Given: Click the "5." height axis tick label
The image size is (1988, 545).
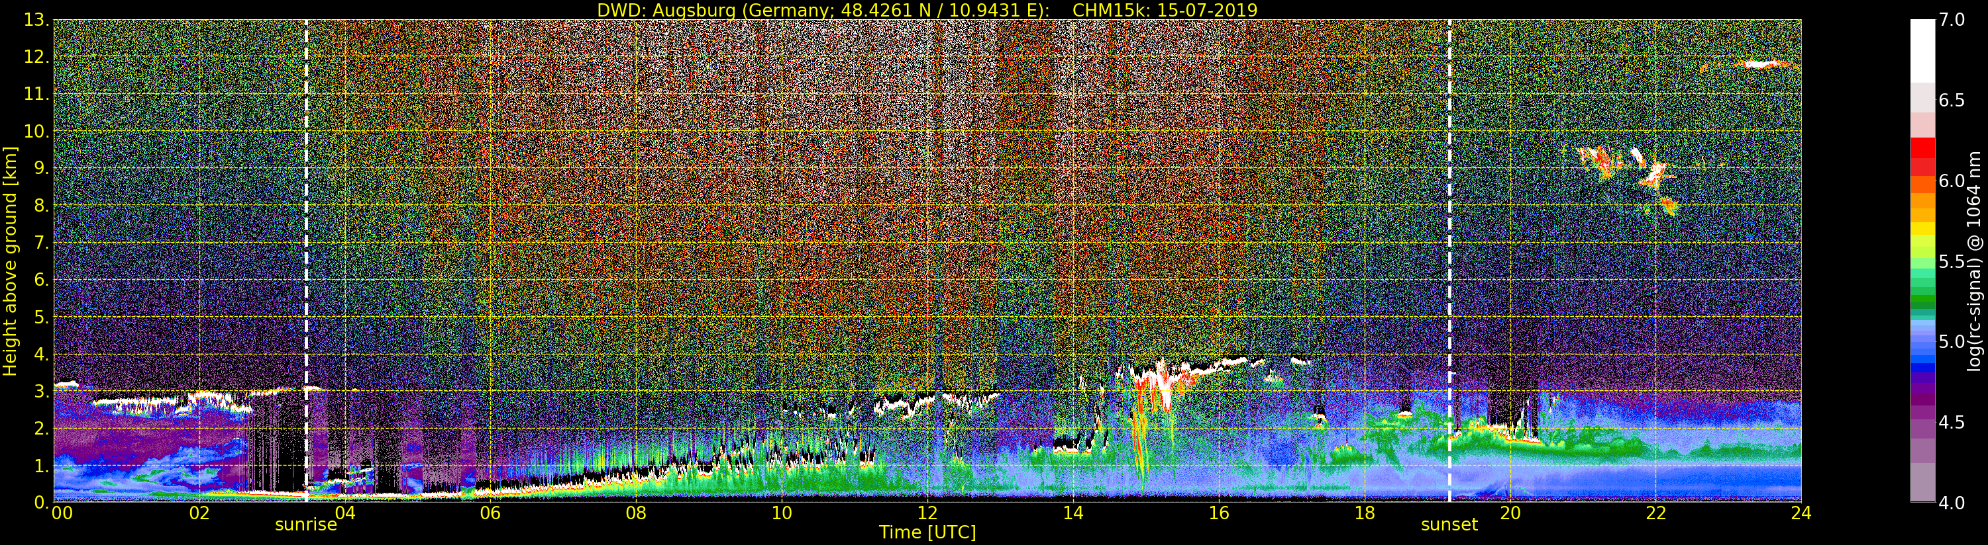Looking at the screenshot, I should (40, 317).
